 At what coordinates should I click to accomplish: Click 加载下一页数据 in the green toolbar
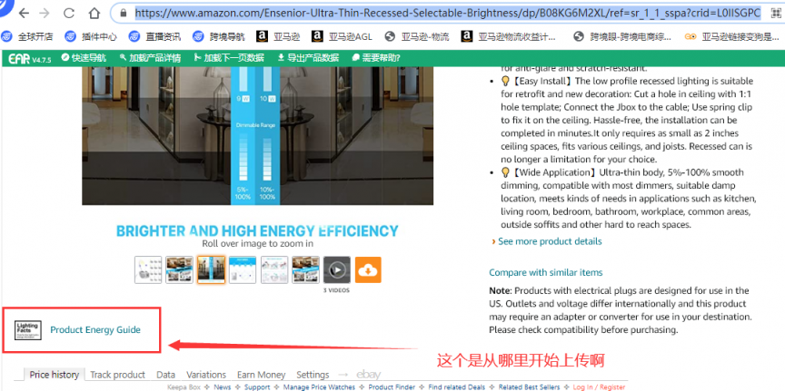(x=229, y=58)
